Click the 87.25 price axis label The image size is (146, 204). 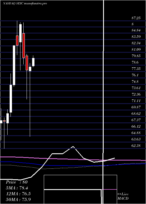(136, 18)
